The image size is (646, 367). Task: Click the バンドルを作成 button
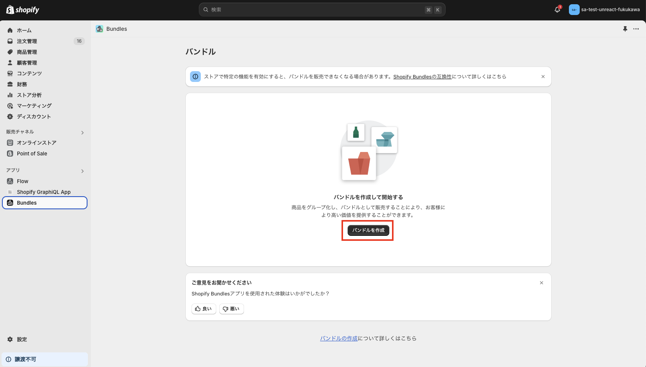(x=367, y=230)
